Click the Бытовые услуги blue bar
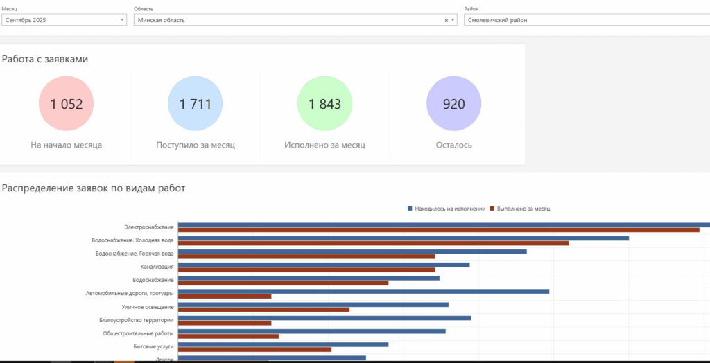710x363 pixels. (283, 344)
